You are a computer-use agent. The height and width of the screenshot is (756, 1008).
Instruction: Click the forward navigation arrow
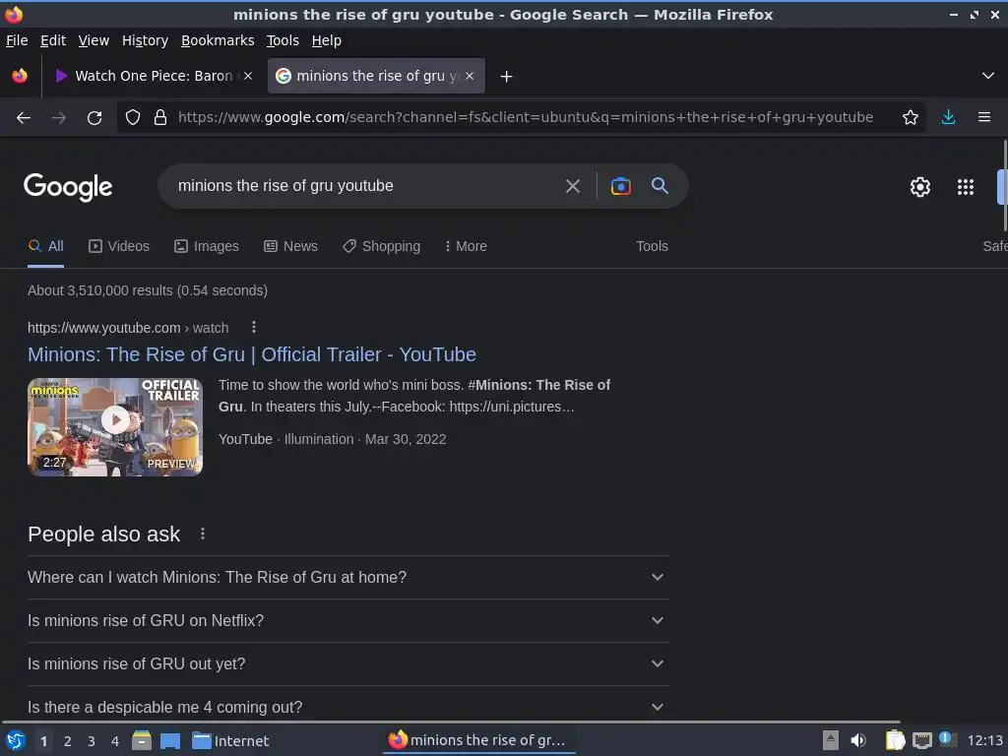(x=59, y=118)
